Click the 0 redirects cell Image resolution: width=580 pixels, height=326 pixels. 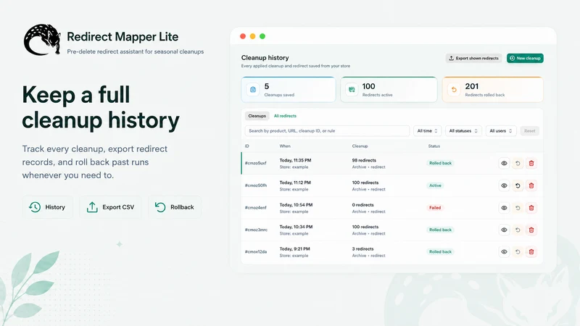(x=363, y=205)
